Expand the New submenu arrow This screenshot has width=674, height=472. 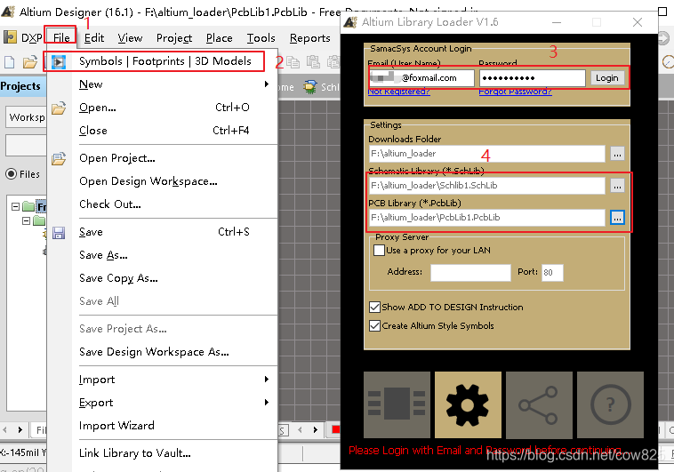coord(267,84)
